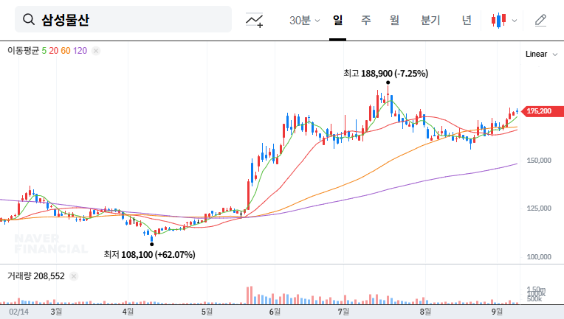The height and width of the screenshot is (319, 564).
Task: Expand the chart type chevron
Action: (515, 21)
